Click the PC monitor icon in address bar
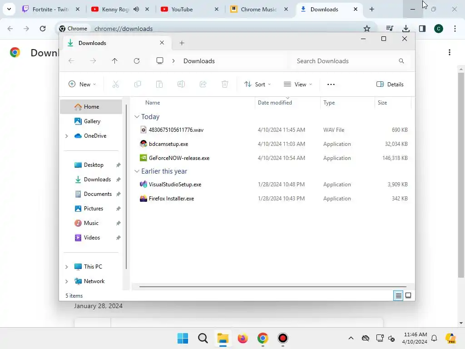Image resolution: width=465 pixels, height=349 pixels. pos(160,61)
